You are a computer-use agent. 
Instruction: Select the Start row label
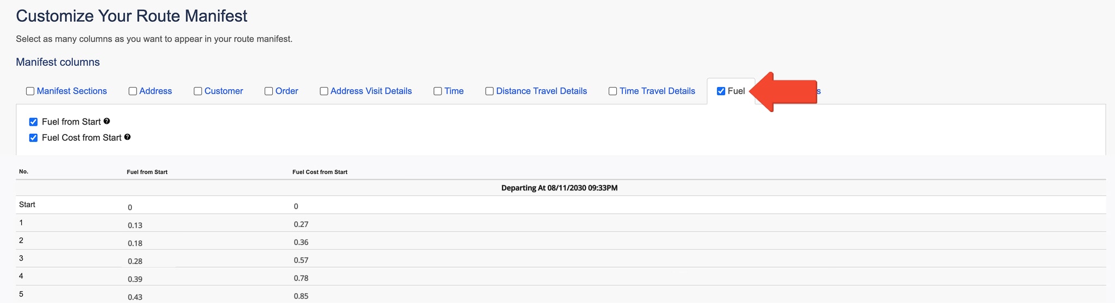point(27,205)
